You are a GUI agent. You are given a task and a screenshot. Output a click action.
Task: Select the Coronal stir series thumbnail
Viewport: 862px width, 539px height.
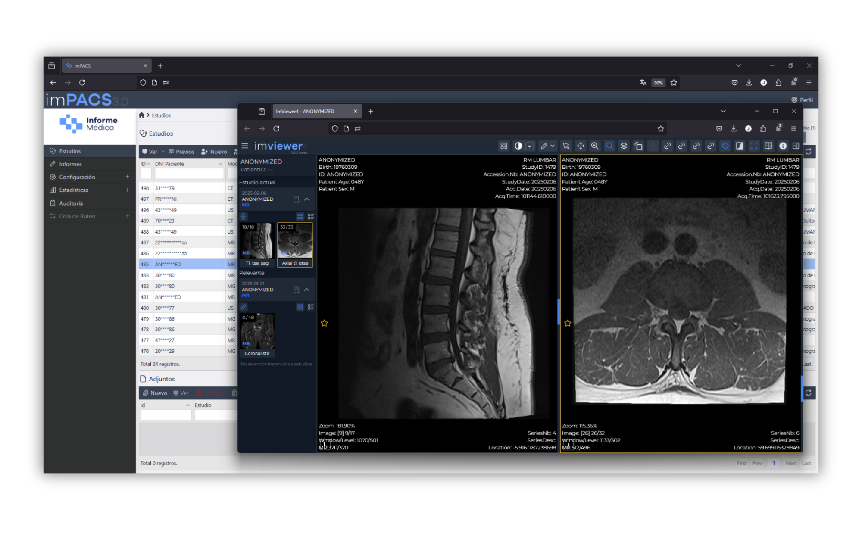pos(257,335)
